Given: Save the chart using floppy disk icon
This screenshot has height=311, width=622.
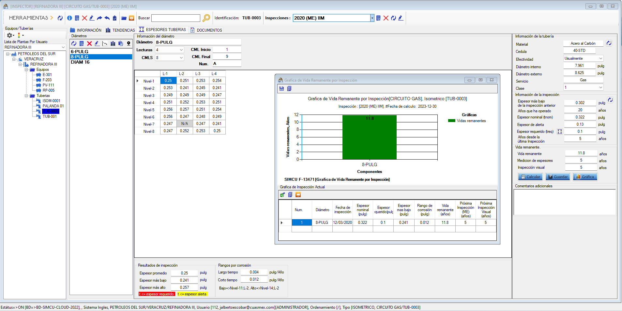Looking at the screenshot, I should click(x=282, y=88).
